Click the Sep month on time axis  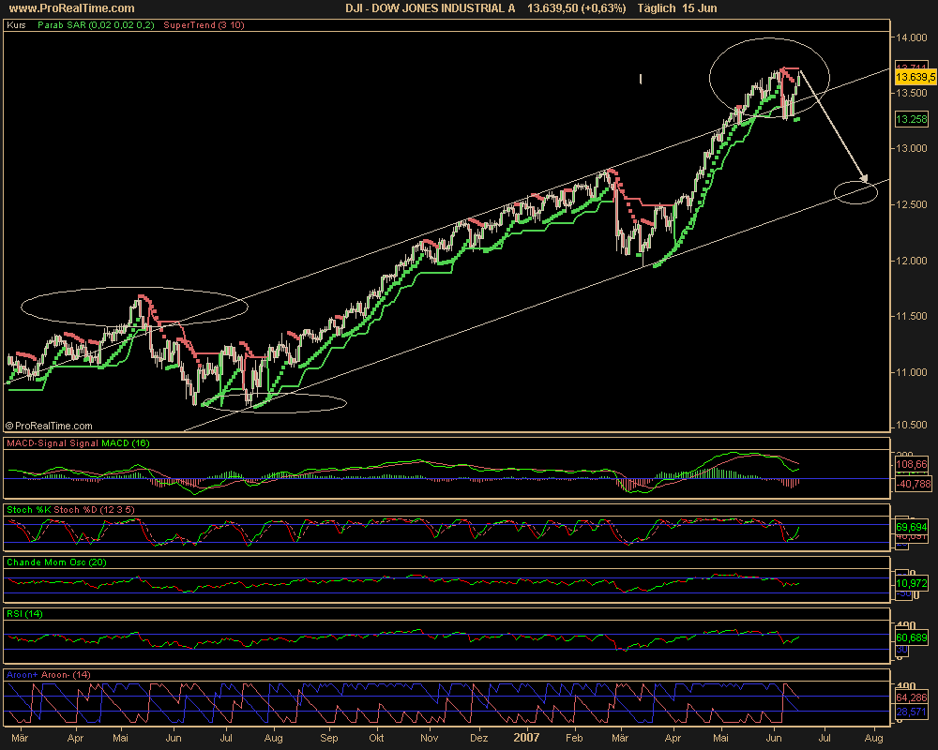[x=329, y=738]
